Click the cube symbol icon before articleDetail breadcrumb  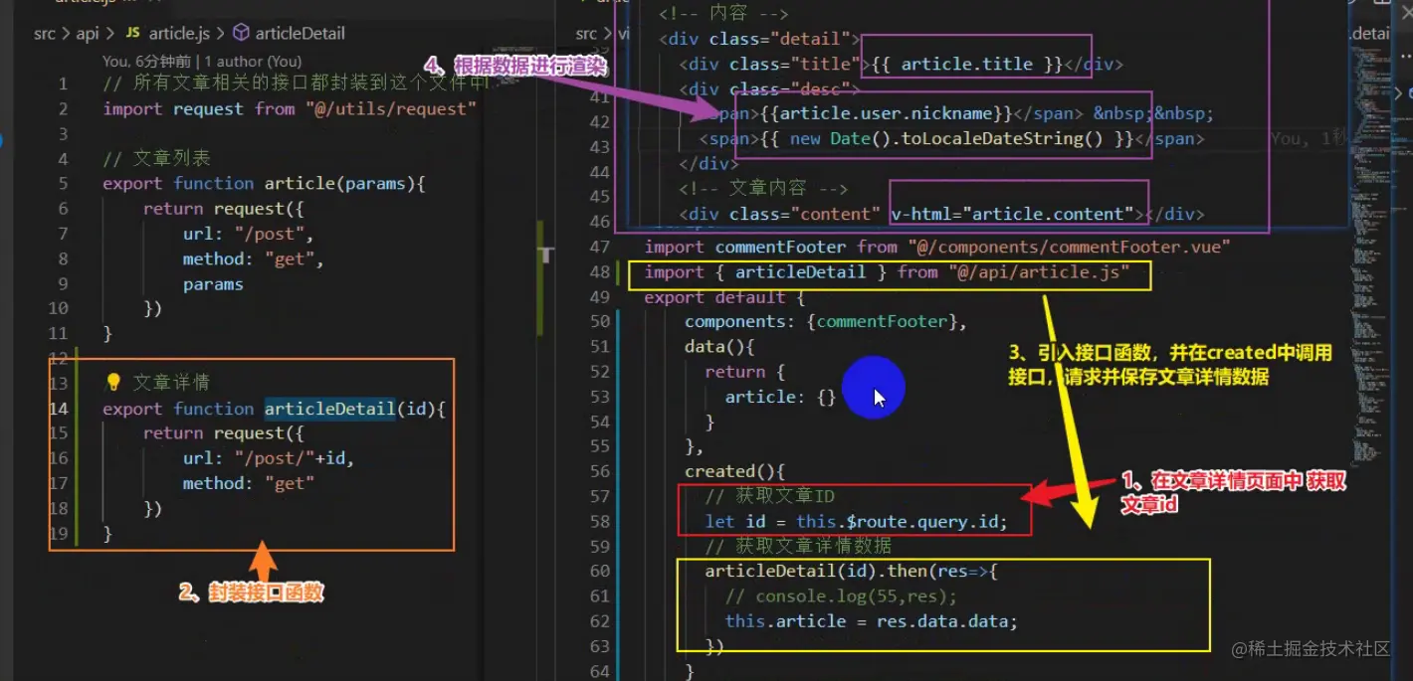point(241,33)
